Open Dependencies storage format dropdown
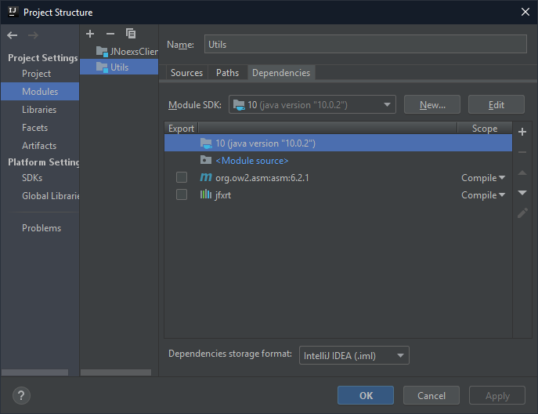Viewport: 538px width, 414px height. [x=354, y=355]
